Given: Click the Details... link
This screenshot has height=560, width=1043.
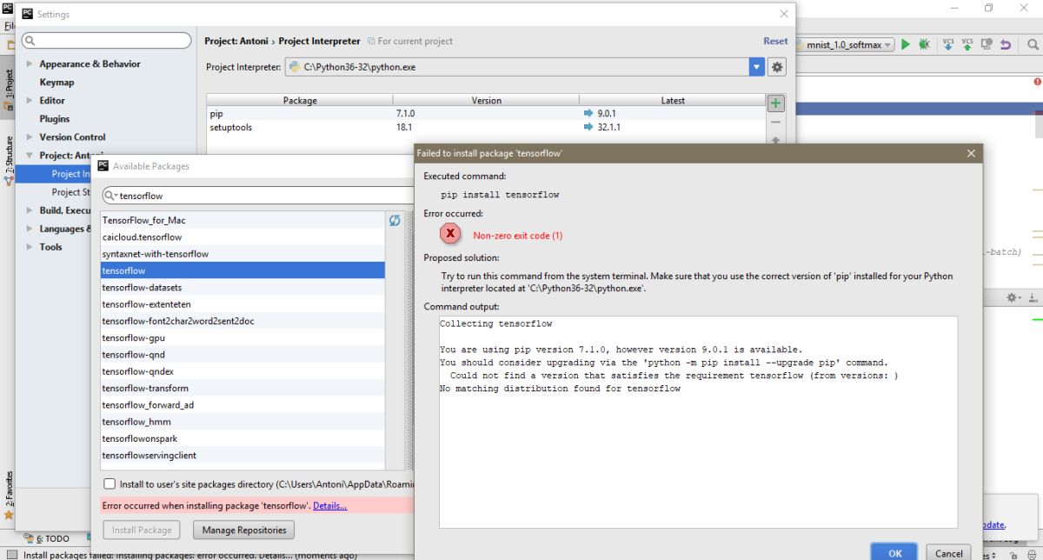Looking at the screenshot, I should click(x=329, y=505).
